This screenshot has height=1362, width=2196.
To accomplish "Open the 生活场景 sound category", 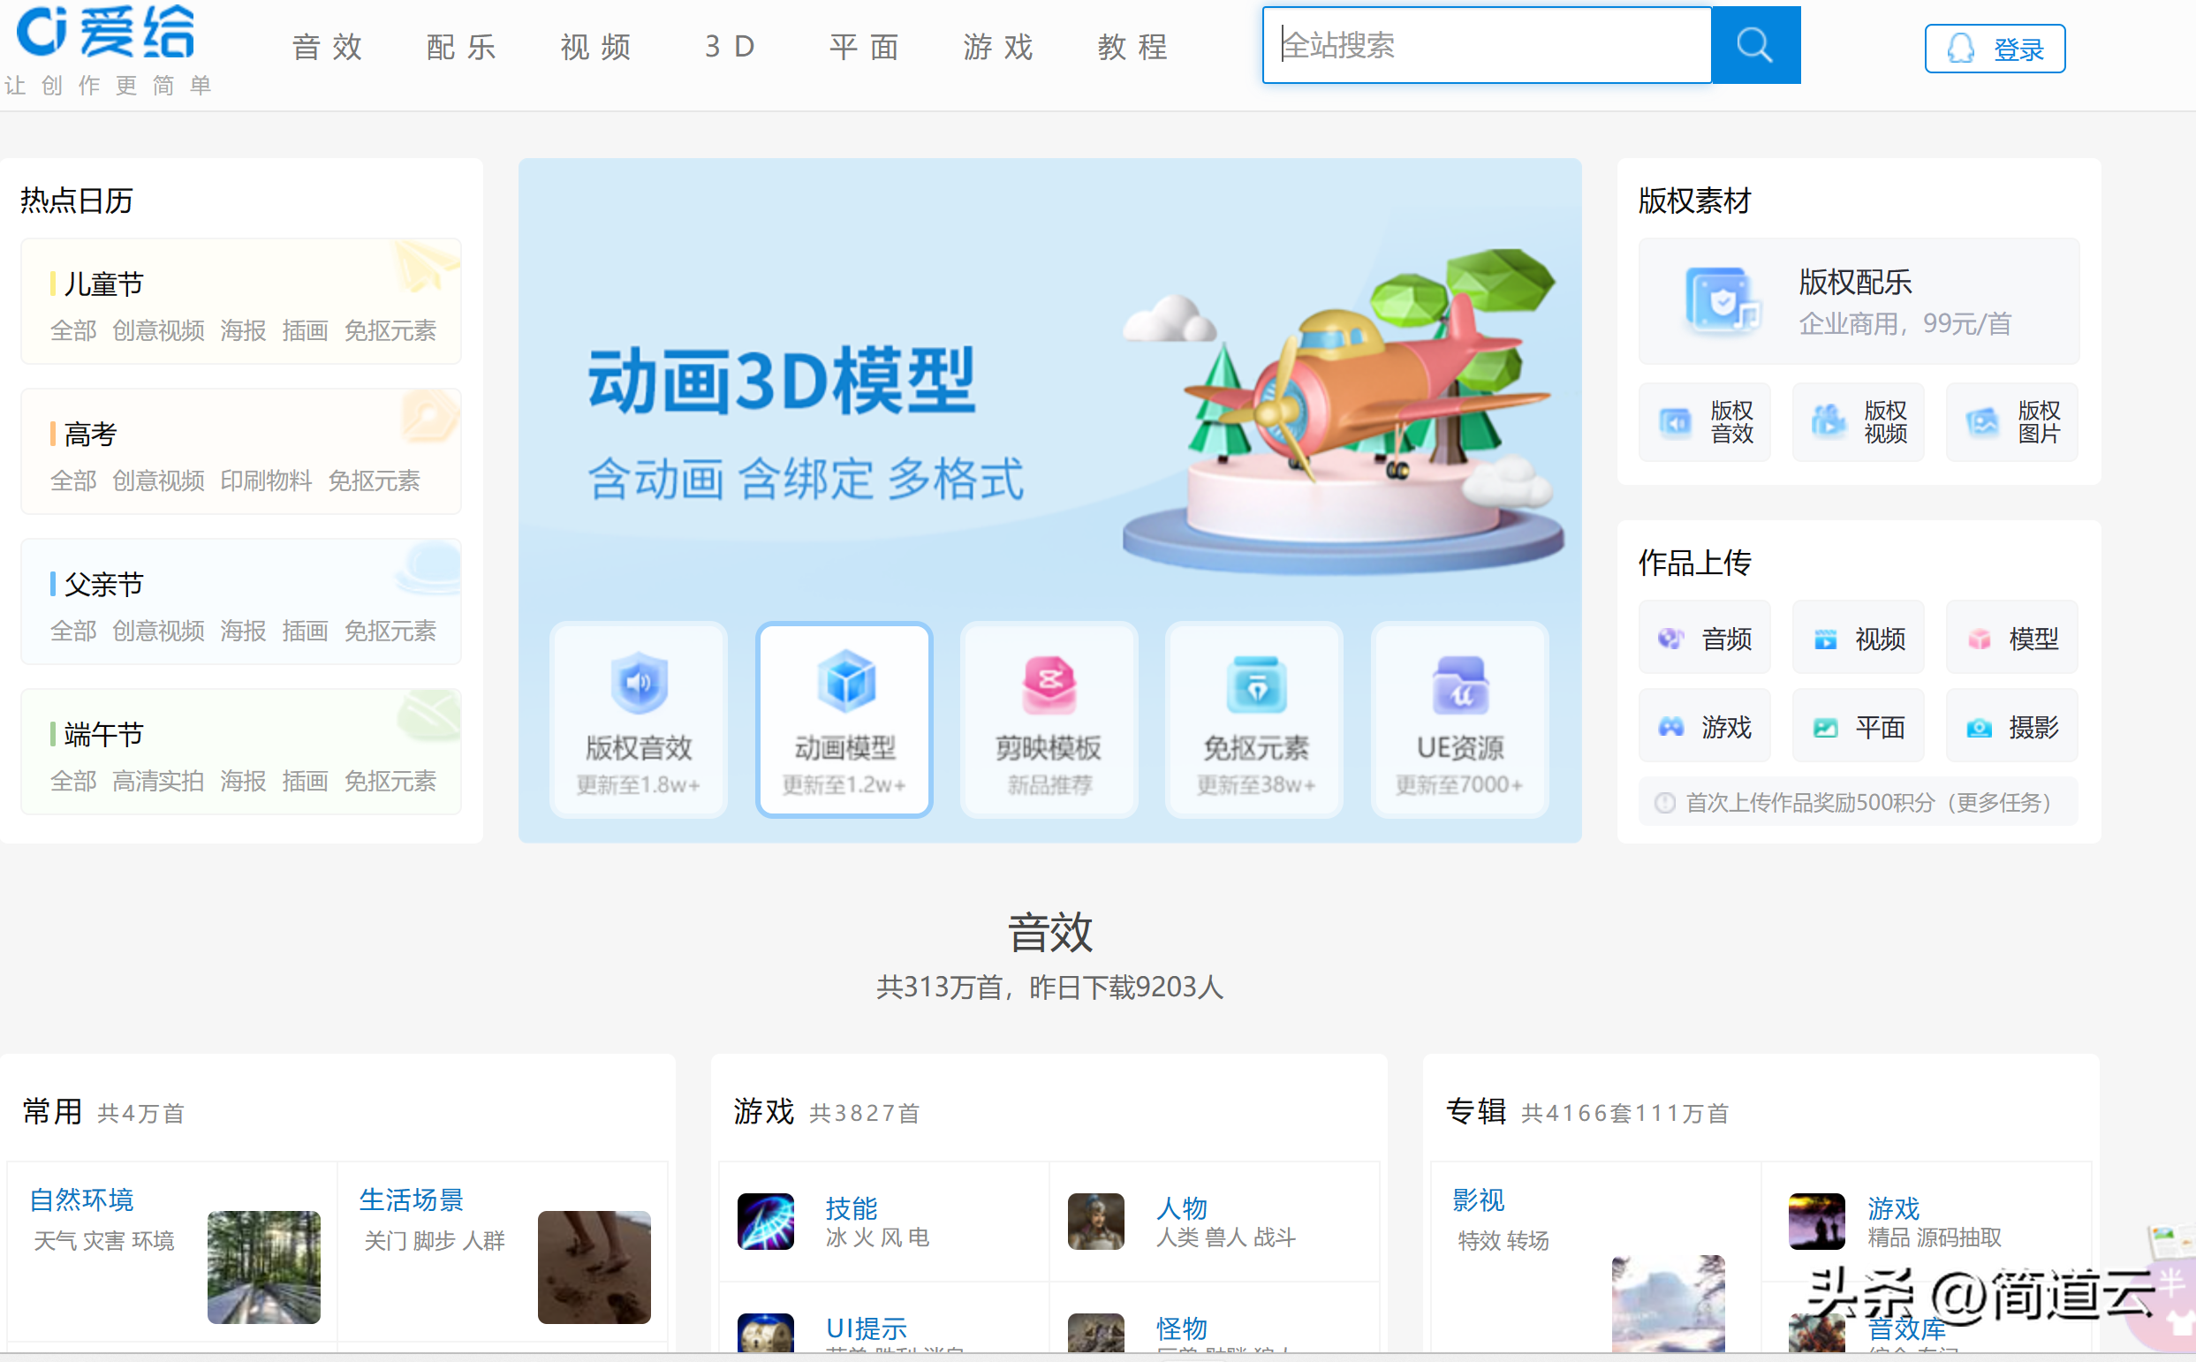I will pos(412,1199).
